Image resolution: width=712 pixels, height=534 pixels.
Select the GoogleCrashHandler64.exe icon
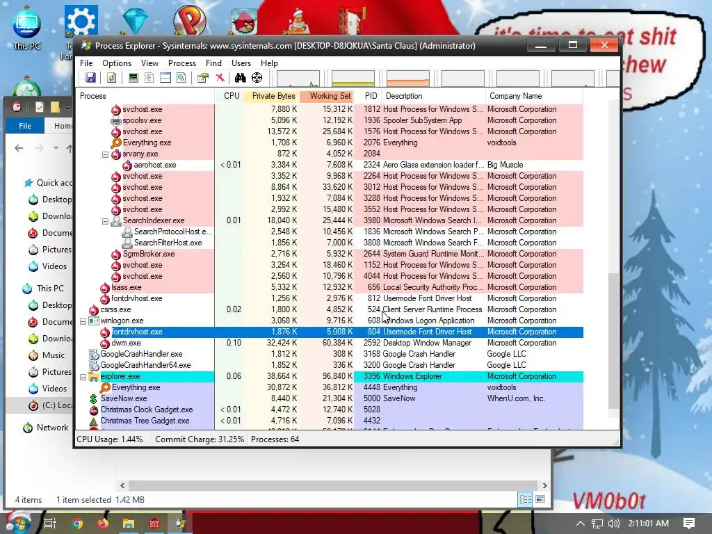click(94, 365)
